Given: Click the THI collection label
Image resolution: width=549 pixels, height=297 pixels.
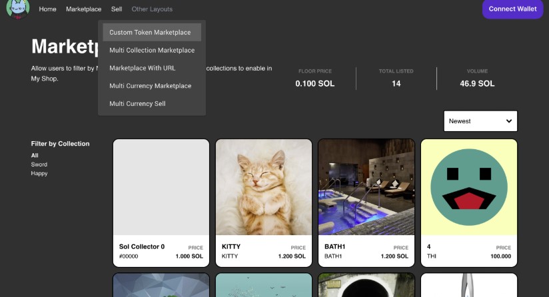Looking at the screenshot, I should pyautogui.click(x=431, y=256).
